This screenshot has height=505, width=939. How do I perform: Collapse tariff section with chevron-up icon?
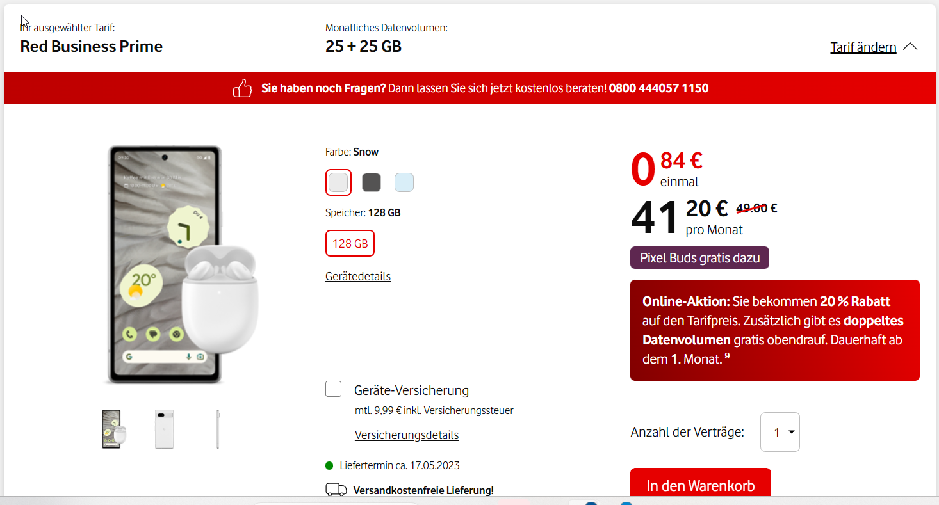tap(910, 47)
